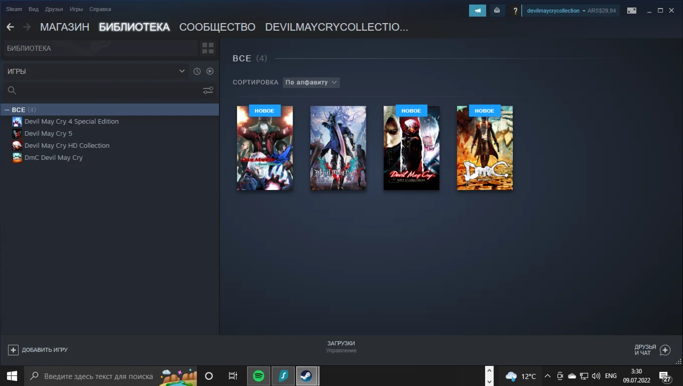Select DmC Devil May Cry in list
Image resolution: width=683 pixels, height=386 pixels.
point(53,157)
